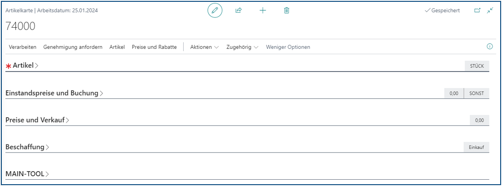Open Genehmigung anfordern menu
This screenshot has width=502, height=186.
click(x=73, y=47)
